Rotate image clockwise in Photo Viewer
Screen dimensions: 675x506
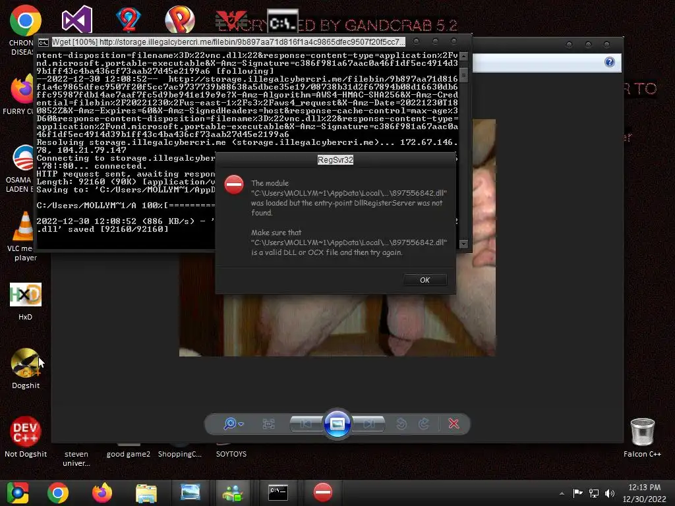424,424
